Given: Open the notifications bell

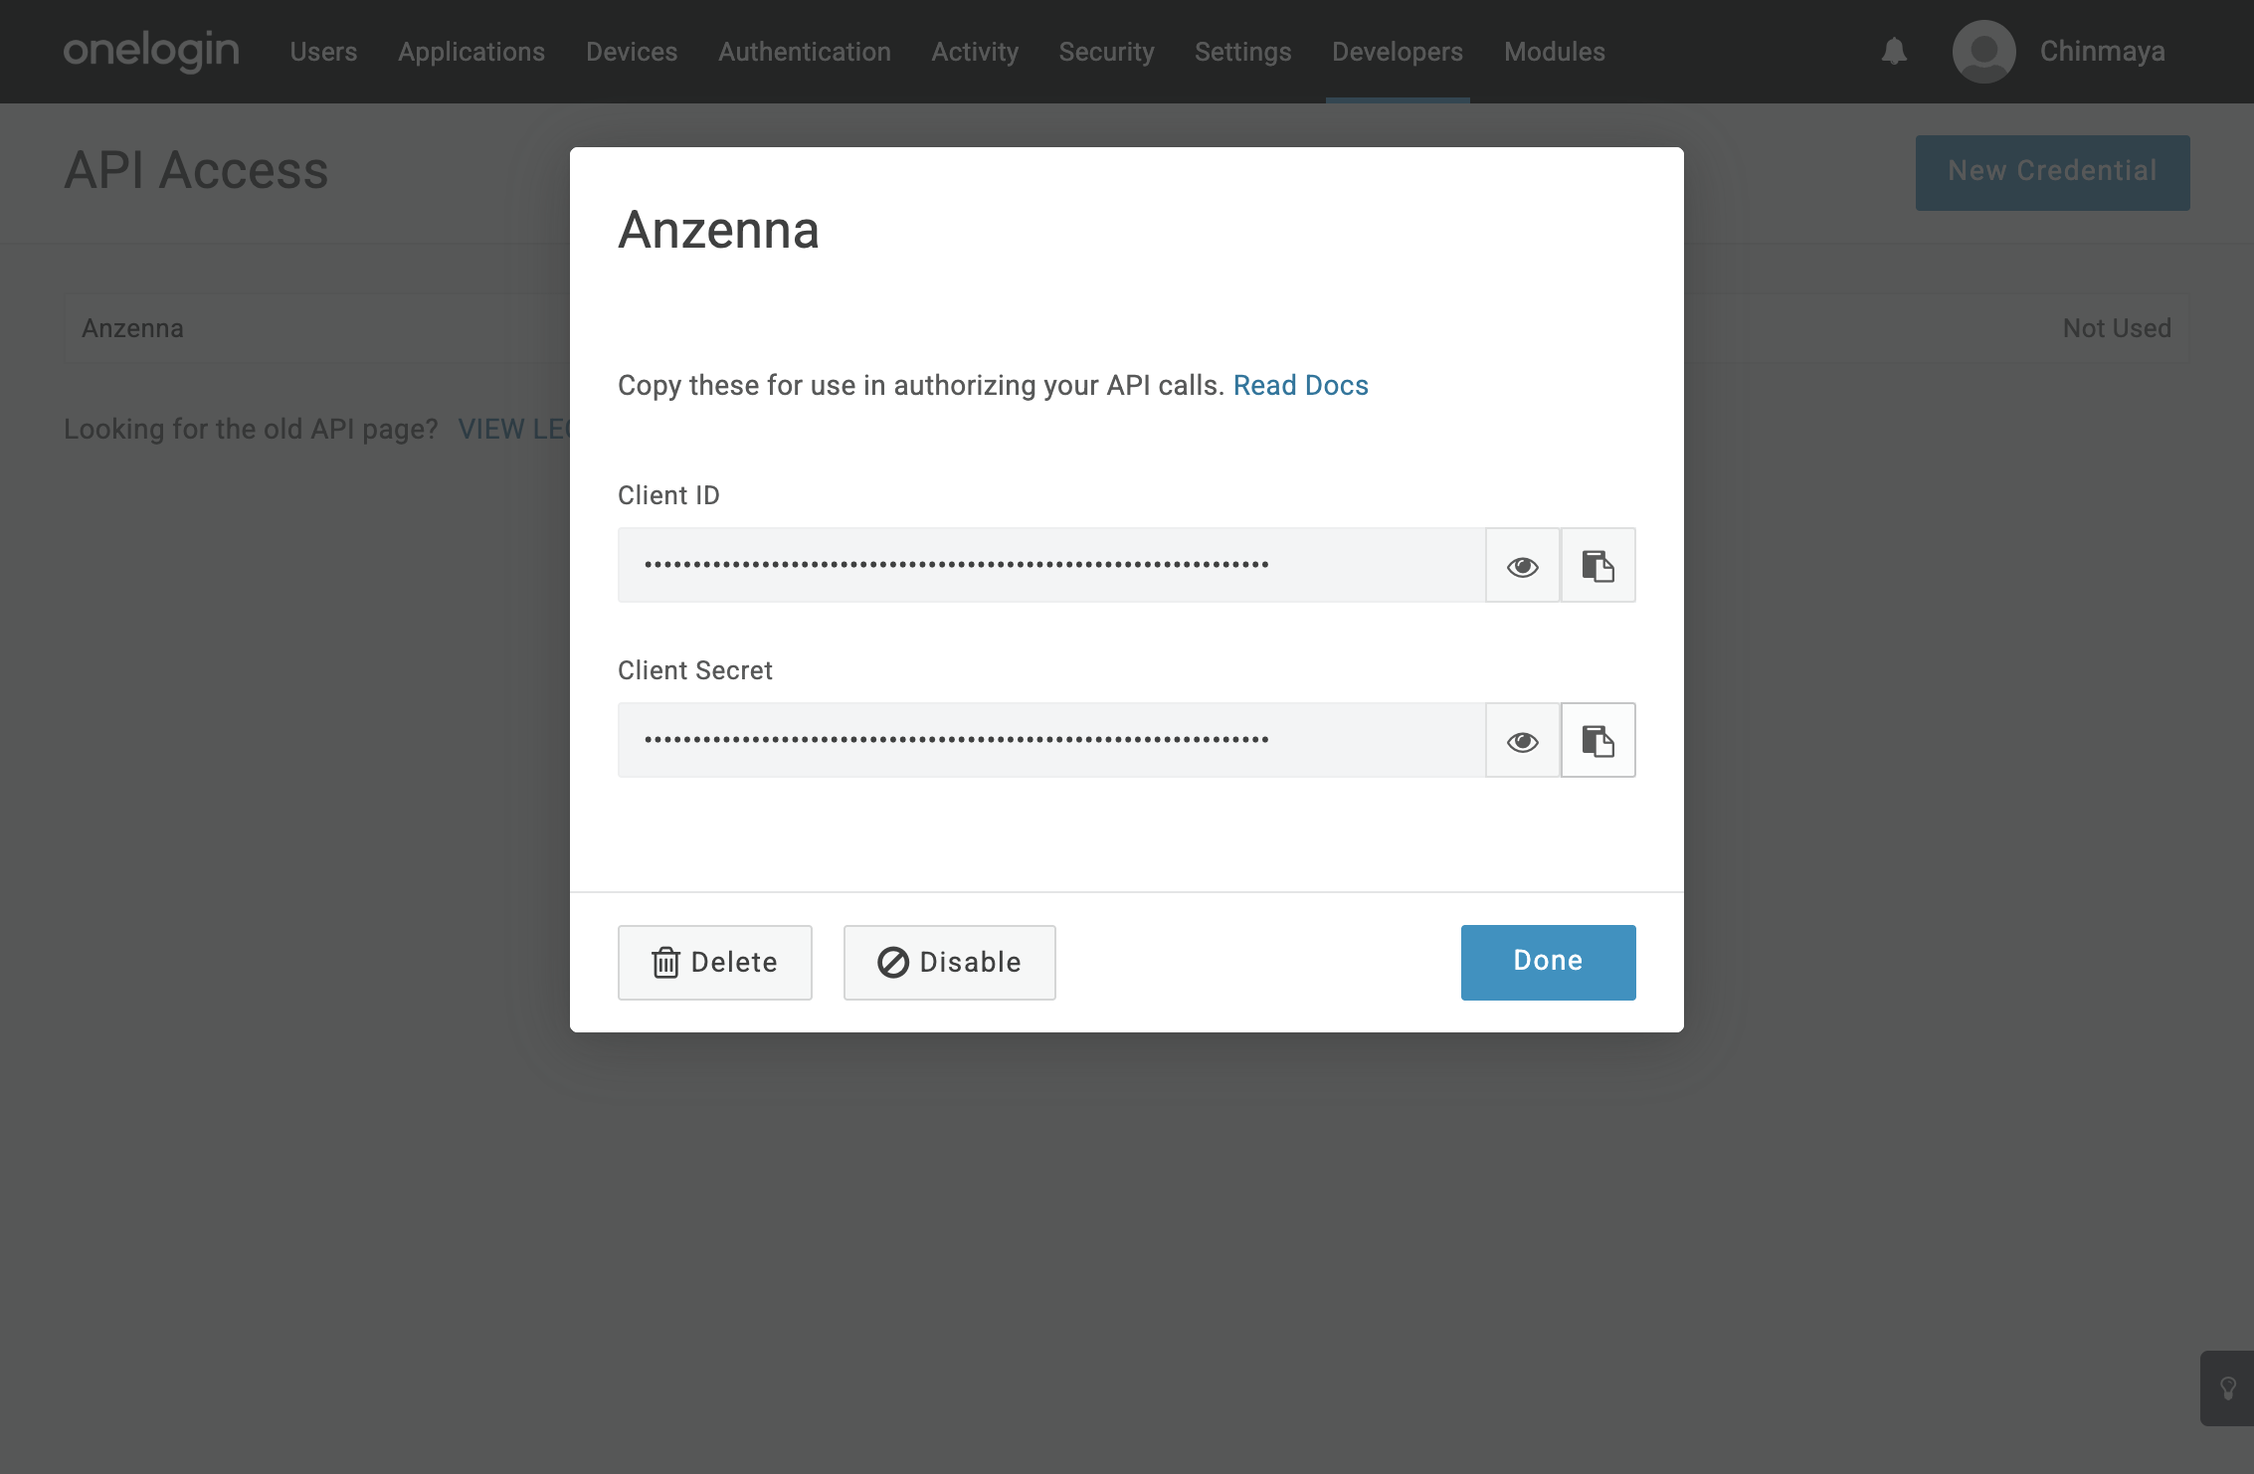Looking at the screenshot, I should point(1894,52).
